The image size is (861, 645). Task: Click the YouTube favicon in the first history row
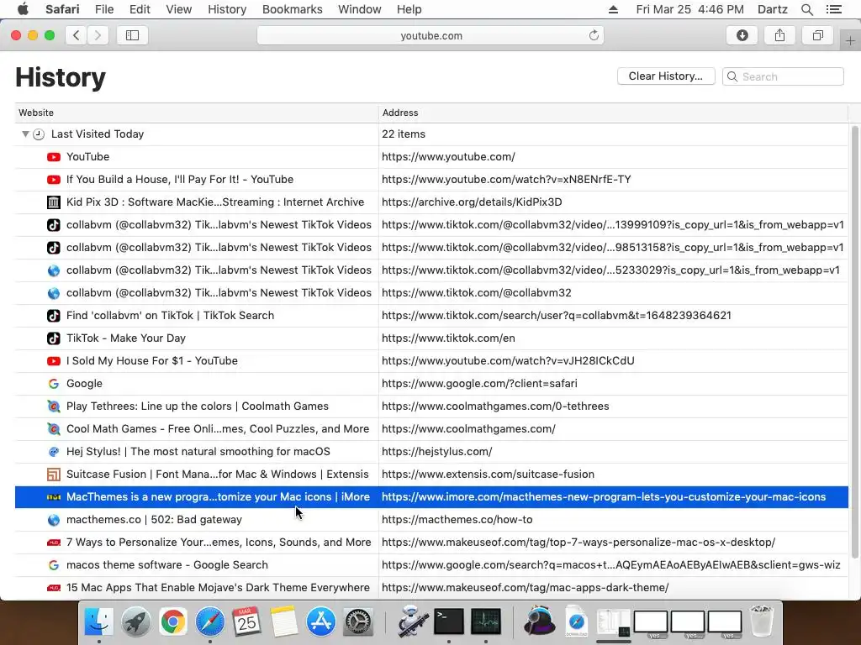pyautogui.click(x=53, y=157)
